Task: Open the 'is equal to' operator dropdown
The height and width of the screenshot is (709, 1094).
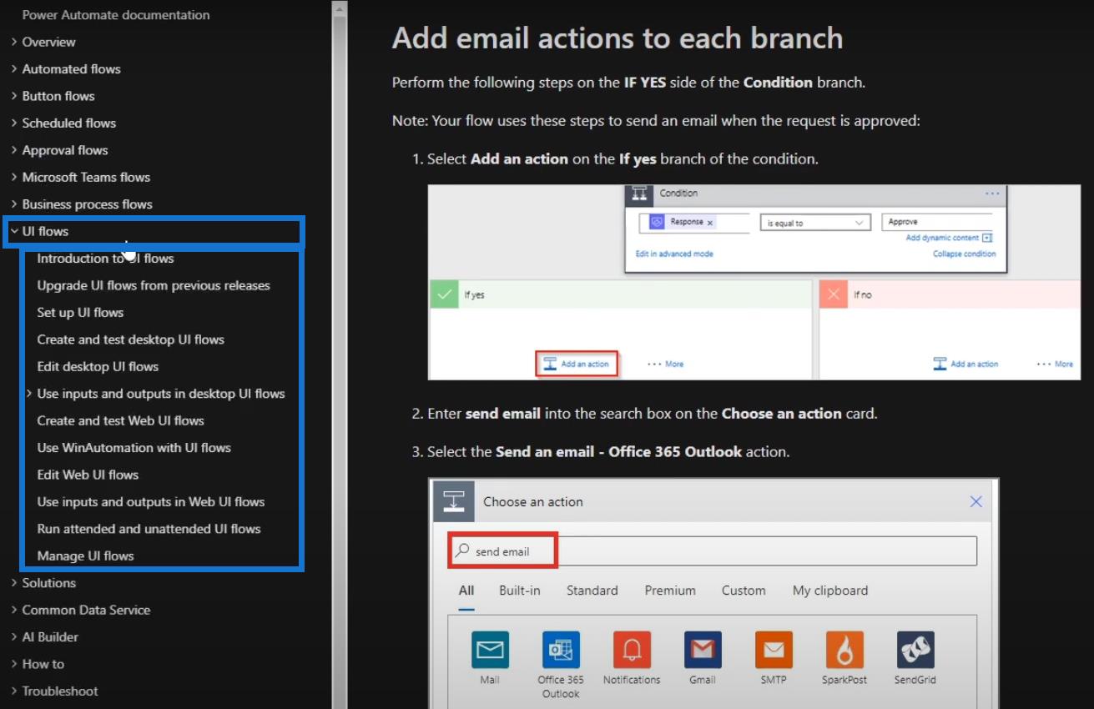Action: (x=814, y=223)
